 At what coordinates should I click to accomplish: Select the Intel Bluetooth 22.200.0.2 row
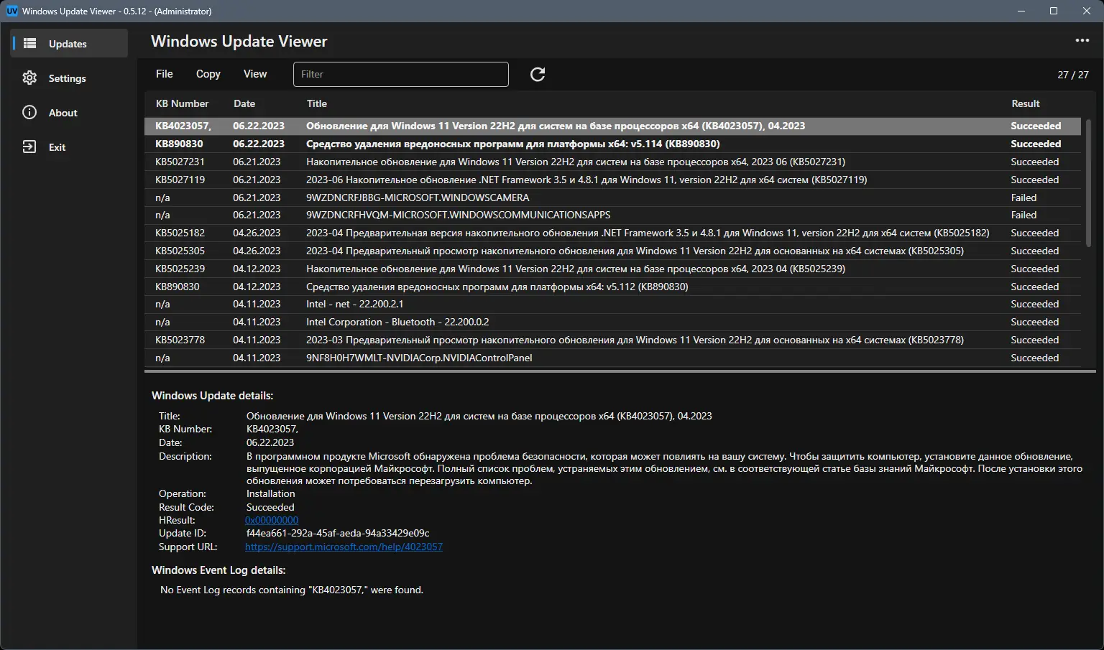point(575,322)
